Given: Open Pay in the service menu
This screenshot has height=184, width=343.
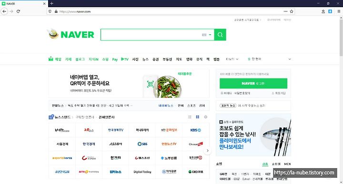Looking at the screenshot, I should pos(115,59).
